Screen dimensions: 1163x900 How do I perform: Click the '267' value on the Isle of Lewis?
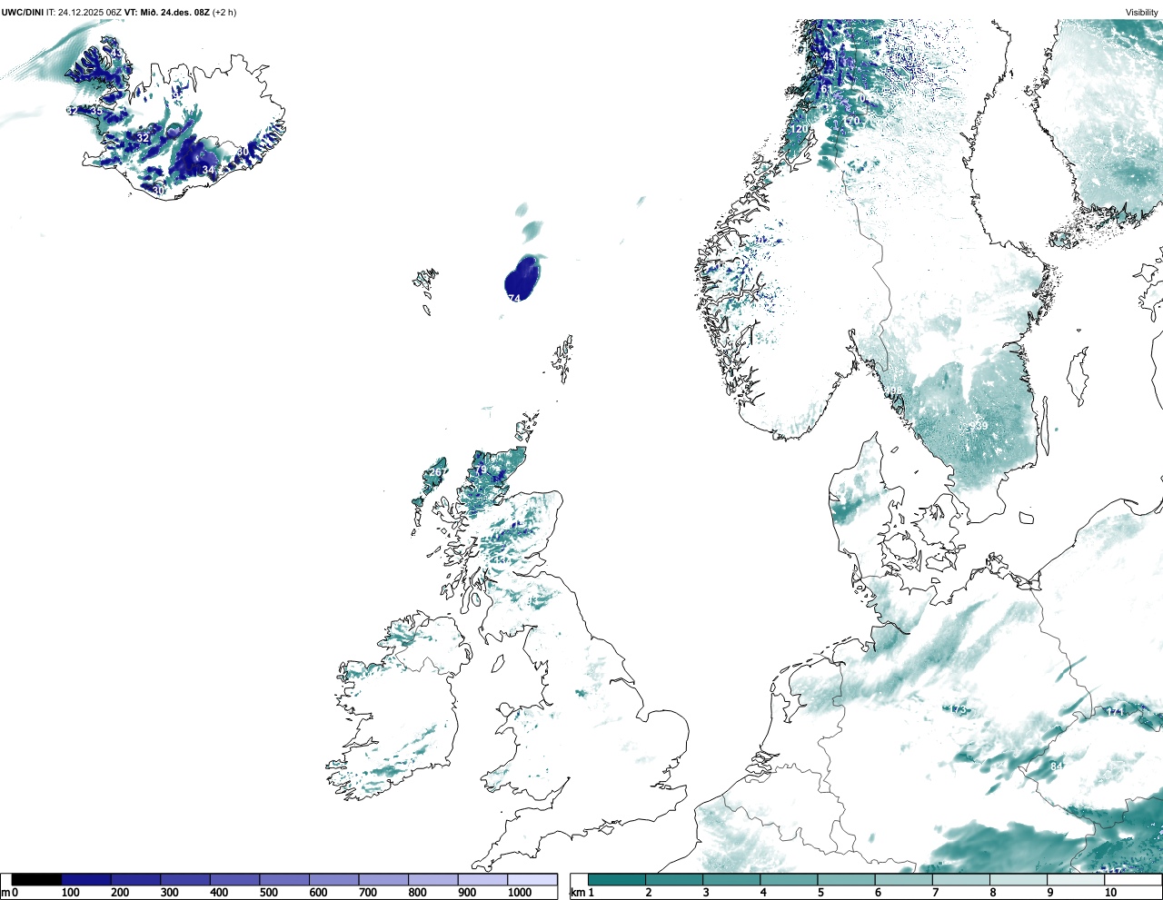pos(438,472)
